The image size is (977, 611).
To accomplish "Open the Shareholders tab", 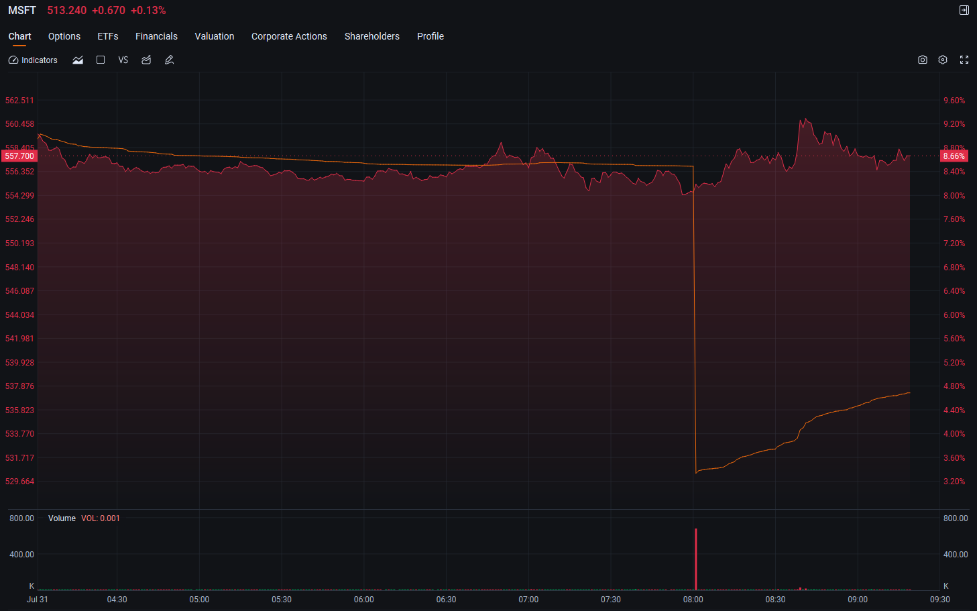I will point(372,36).
